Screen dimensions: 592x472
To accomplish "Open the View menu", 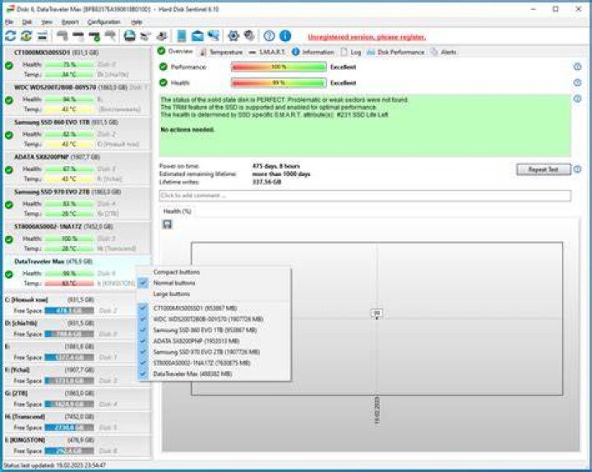I will 46,22.
